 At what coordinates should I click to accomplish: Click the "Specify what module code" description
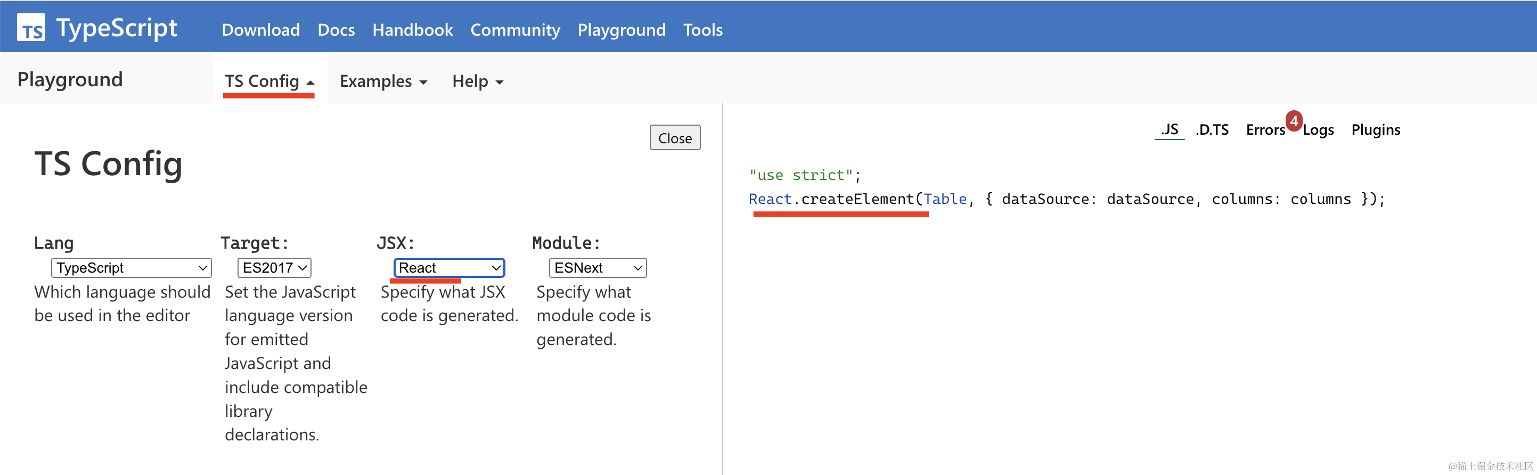pos(594,316)
